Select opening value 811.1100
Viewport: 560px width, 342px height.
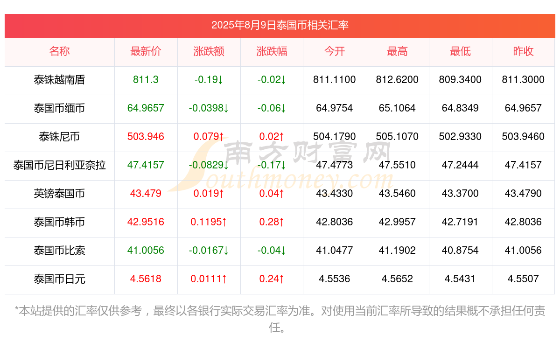(335, 80)
